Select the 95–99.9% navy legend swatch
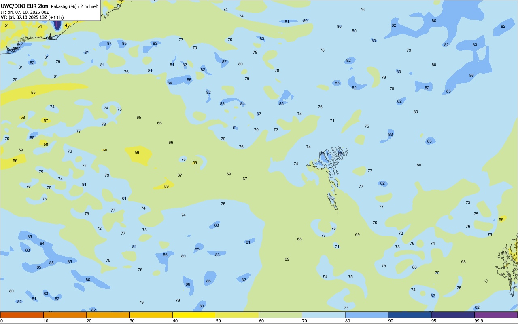Image resolution: width=518 pixels, height=324 pixels. pyautogui.click(x=453, y=315)
